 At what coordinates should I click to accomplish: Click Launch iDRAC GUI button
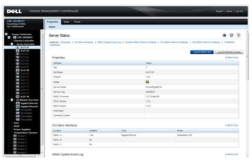pyautogui.click(x=202, y=52)
